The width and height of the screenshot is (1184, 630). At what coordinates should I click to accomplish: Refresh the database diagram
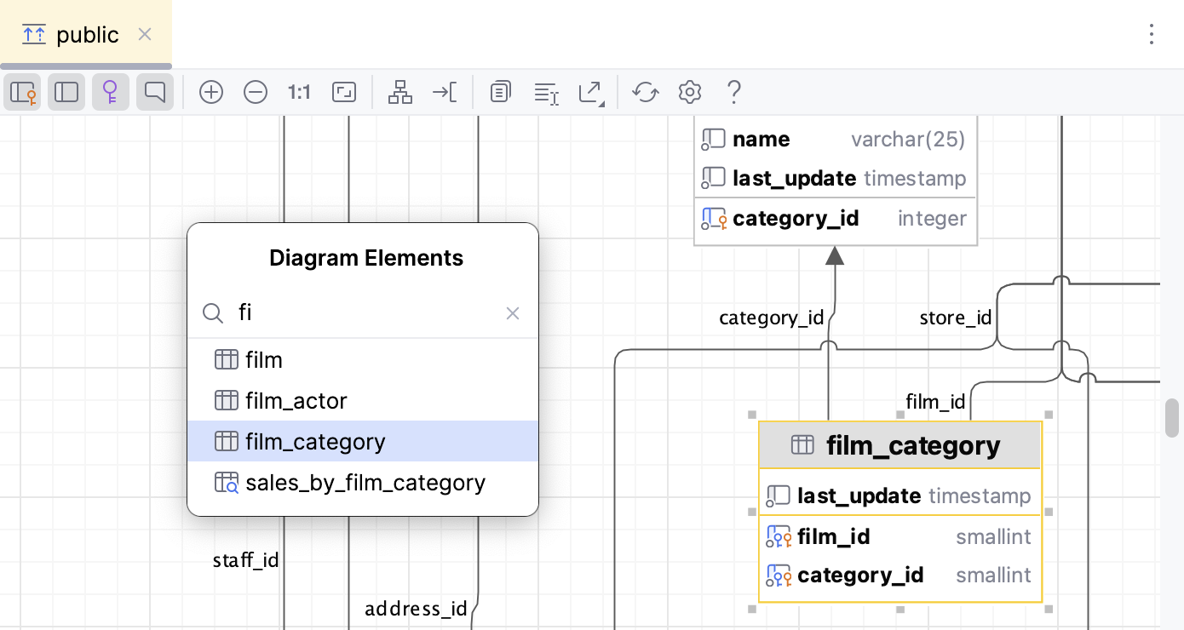click(645, 92)
